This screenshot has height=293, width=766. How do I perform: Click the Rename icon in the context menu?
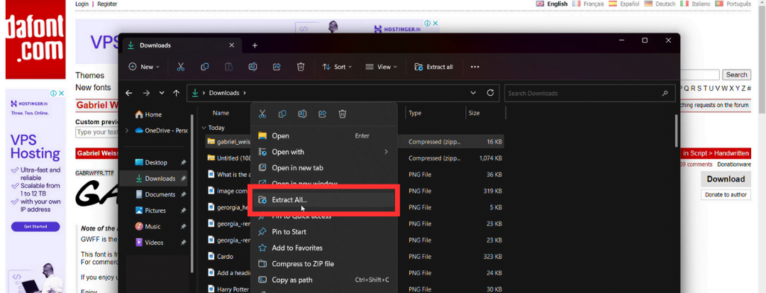click(302, 114)
